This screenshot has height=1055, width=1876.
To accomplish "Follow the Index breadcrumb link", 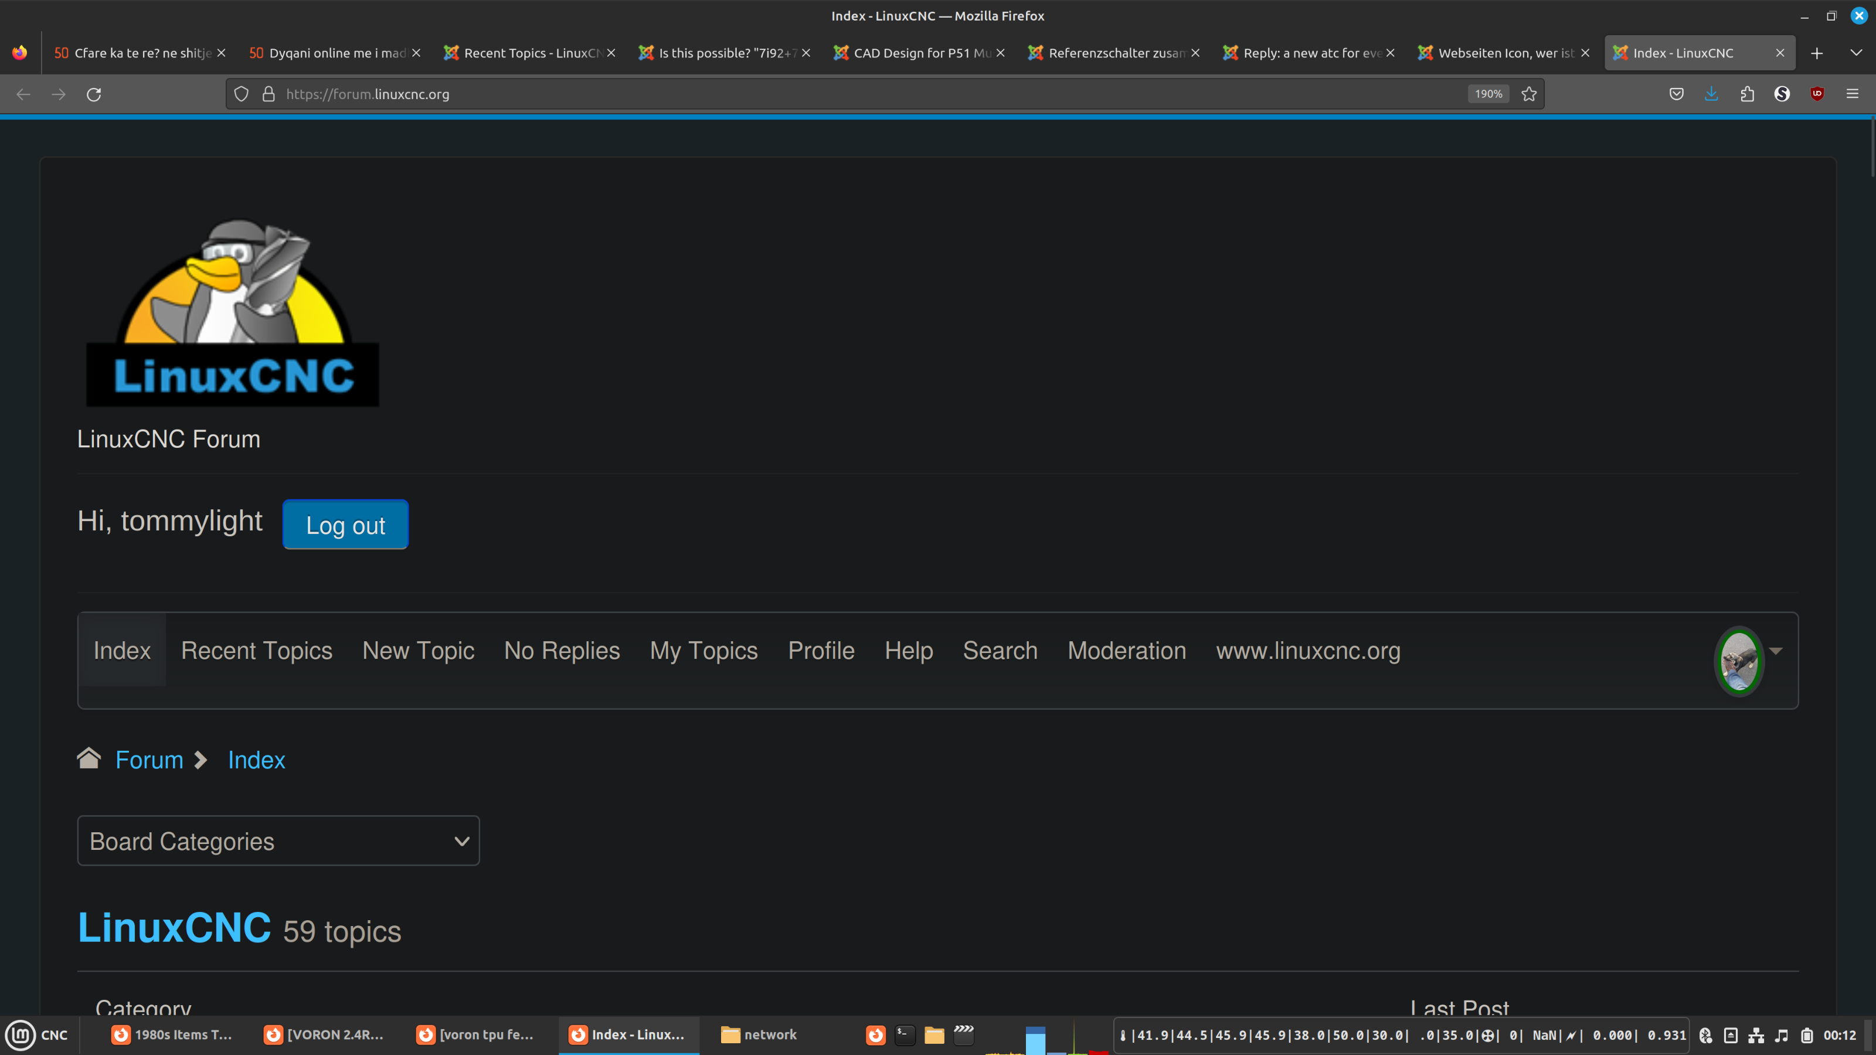I will point(256,760).
